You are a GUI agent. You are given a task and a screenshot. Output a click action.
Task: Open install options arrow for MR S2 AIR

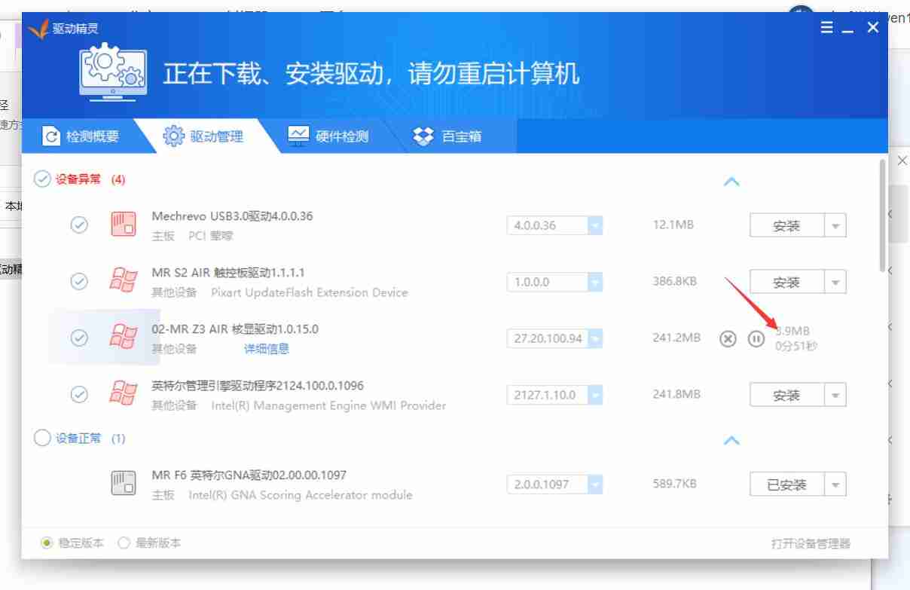[x=835, y=283]
